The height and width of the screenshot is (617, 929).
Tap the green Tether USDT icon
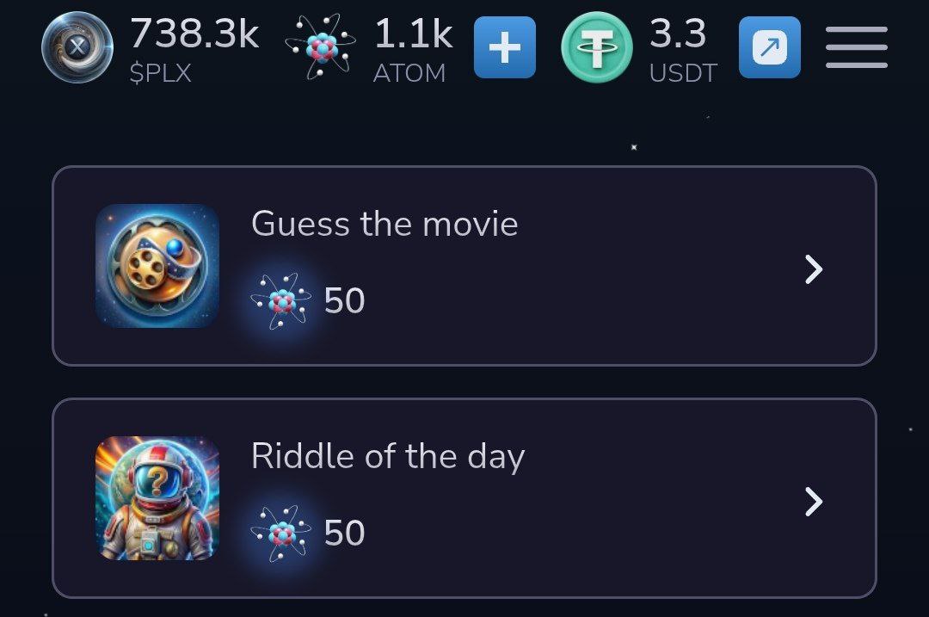597,46
